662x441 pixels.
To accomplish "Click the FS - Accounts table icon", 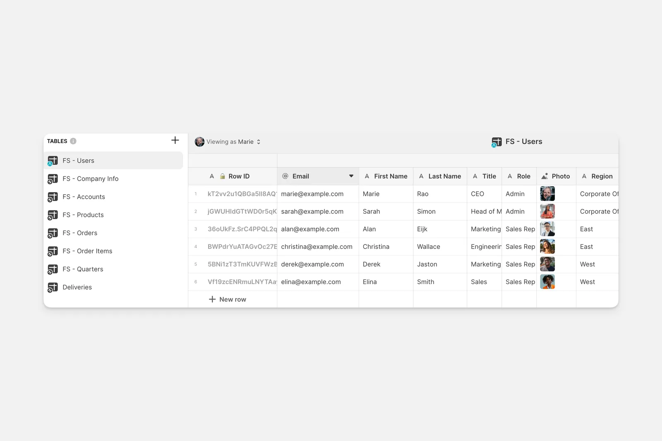I will click(53, 197).
